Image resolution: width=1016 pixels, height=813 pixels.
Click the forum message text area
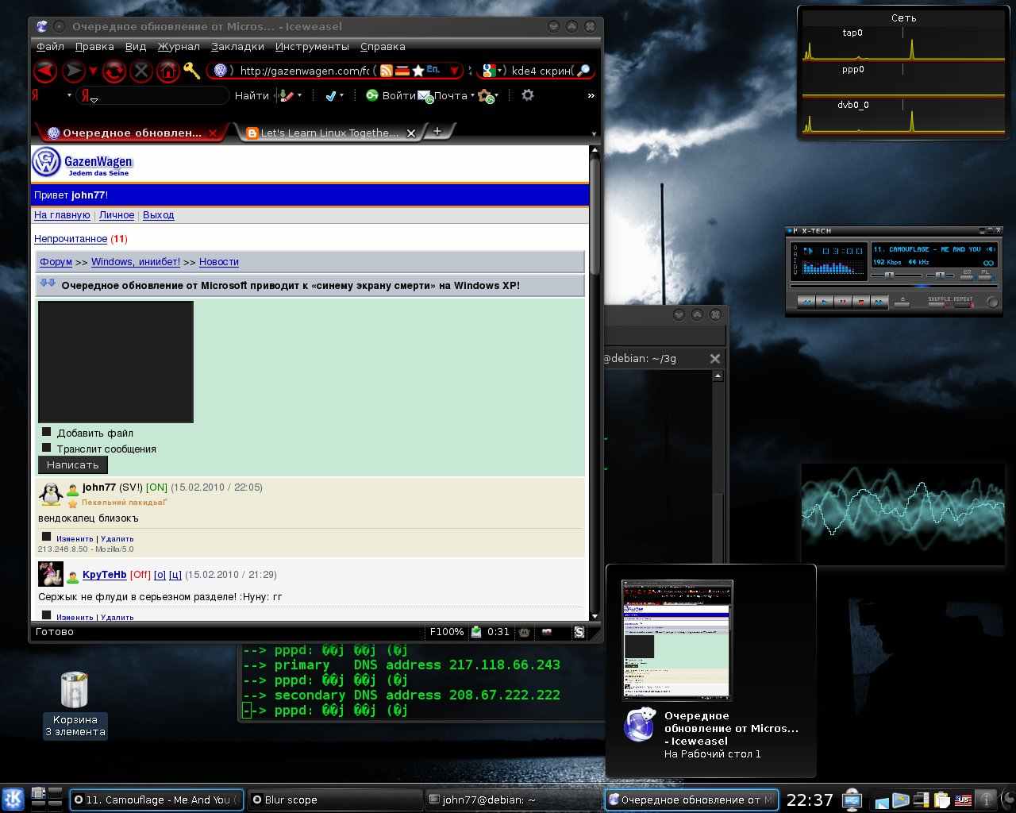pos(116,362)
